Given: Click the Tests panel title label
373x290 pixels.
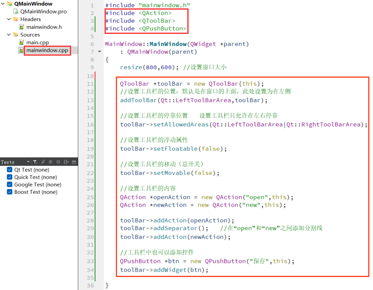Looking at the screenshot, I should click(8, 162).
